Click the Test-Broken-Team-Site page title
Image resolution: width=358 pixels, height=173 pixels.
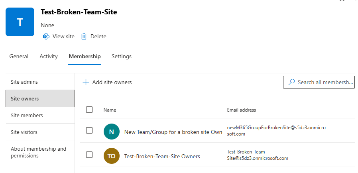[x=79, y=12]
